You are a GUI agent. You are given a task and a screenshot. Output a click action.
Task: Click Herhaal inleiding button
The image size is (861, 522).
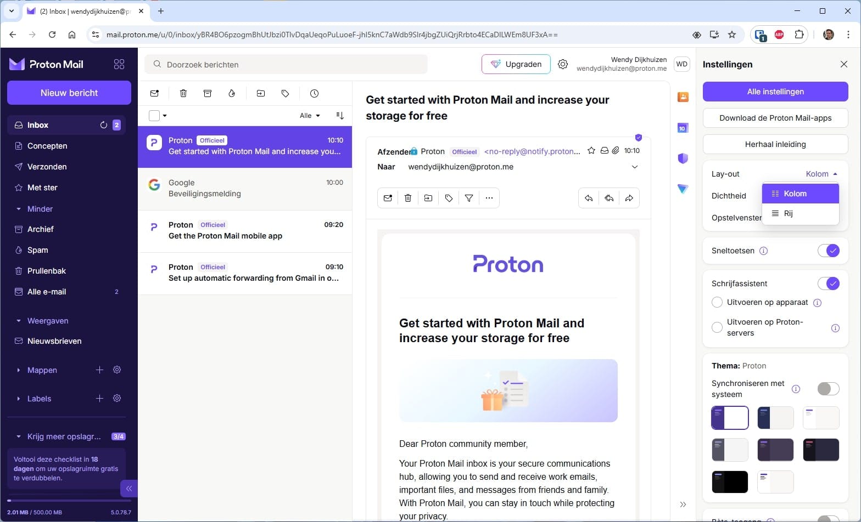[775, 144]
